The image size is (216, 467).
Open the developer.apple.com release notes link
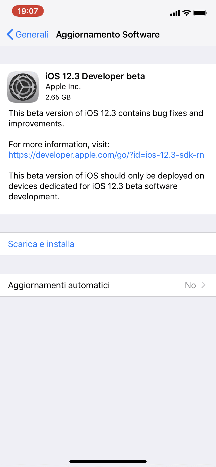106,155
